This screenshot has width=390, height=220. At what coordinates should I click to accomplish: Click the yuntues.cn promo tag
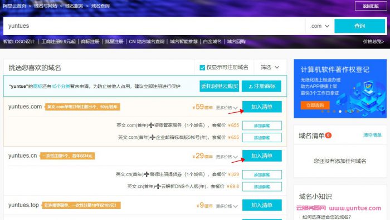(67, 156)
